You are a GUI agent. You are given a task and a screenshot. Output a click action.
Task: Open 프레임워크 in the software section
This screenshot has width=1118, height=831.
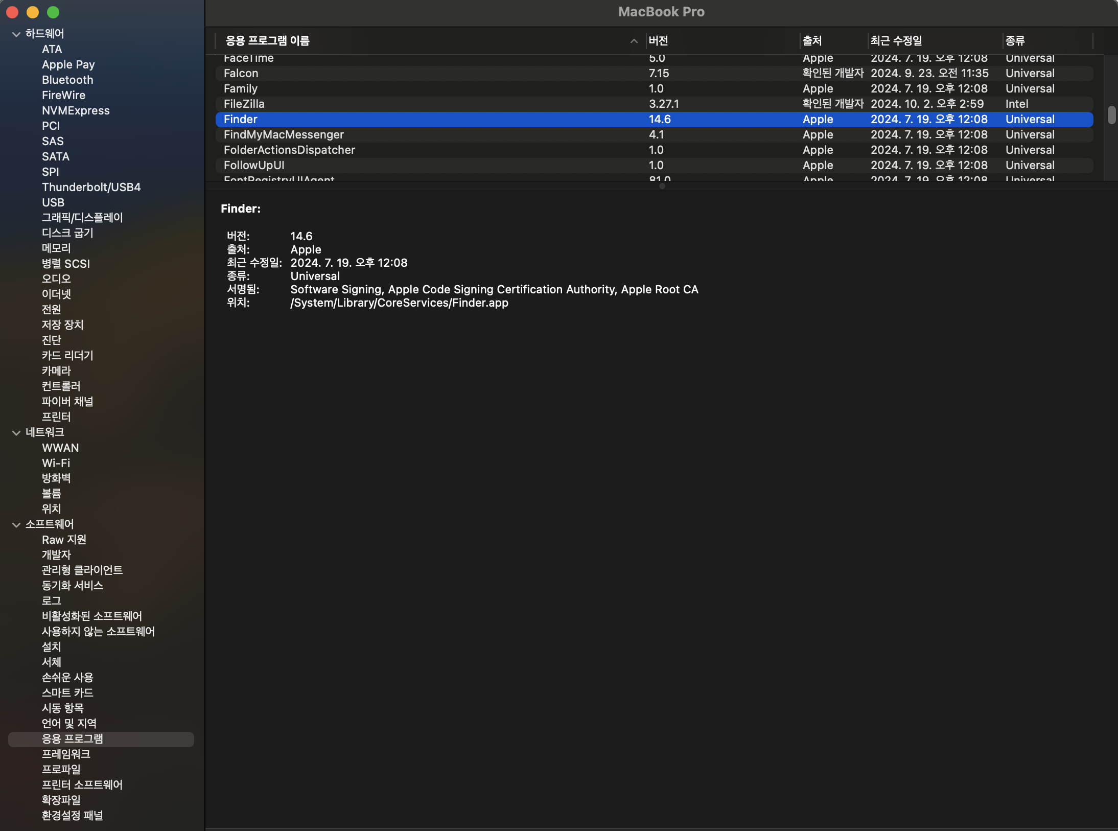66,754
